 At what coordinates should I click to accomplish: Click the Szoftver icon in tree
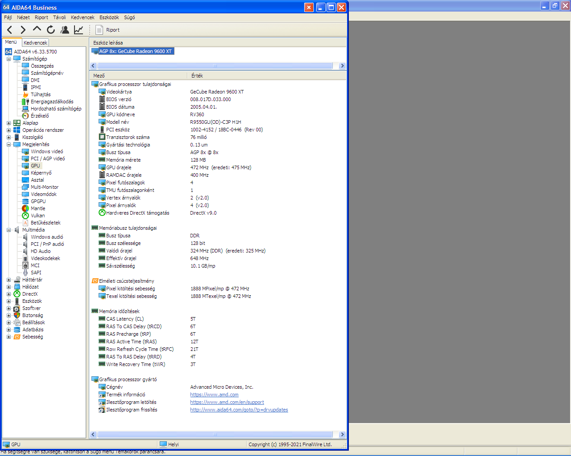17,308
